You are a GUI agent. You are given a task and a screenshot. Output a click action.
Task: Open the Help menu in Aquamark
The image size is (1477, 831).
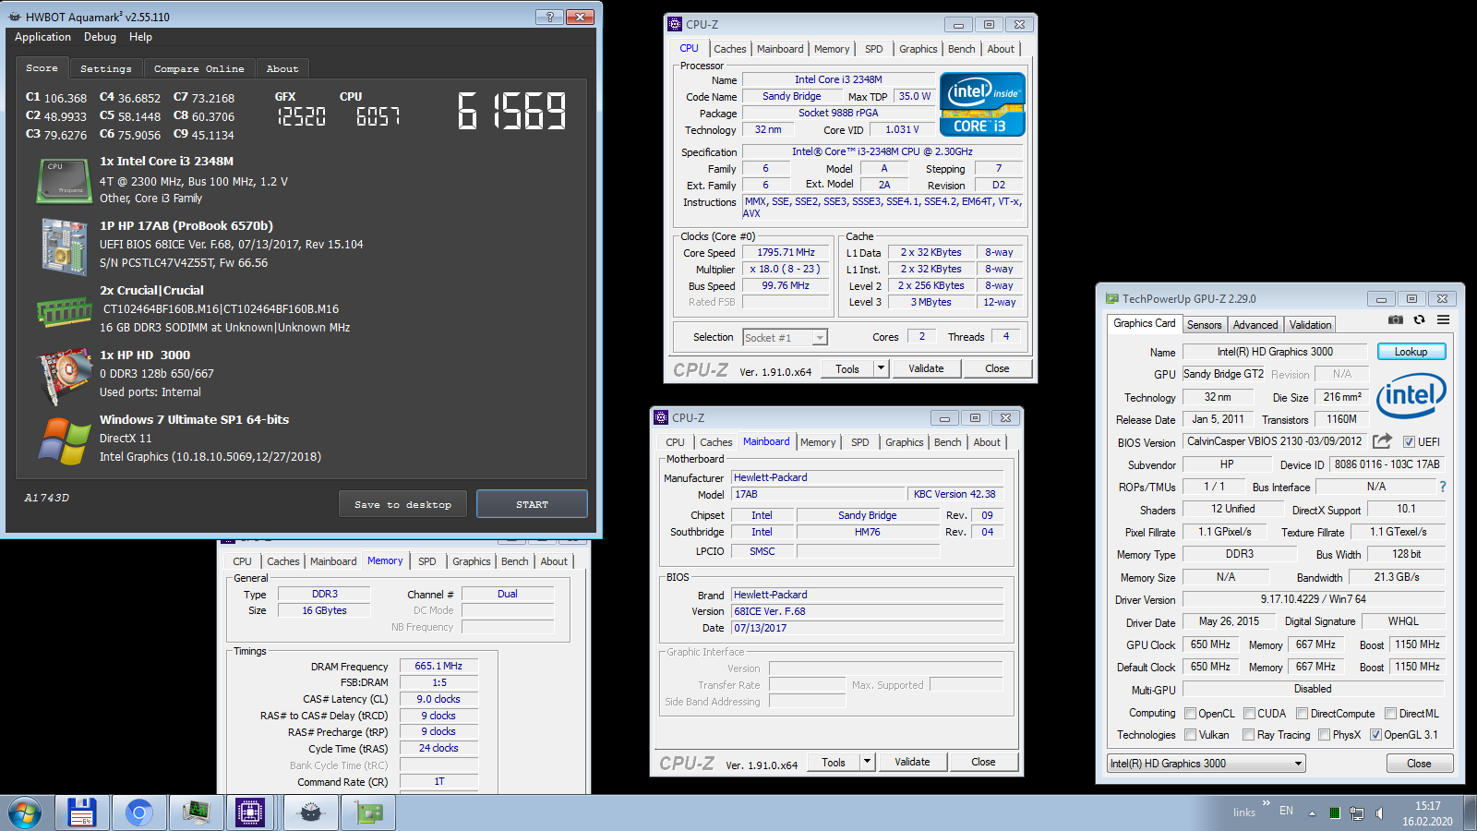pos(140,37)
